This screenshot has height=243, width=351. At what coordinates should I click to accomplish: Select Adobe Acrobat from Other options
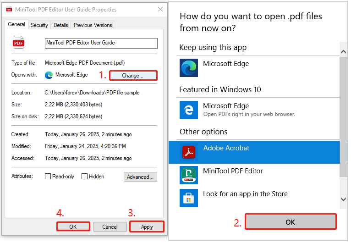[x=254, y=152]
